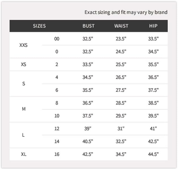Image resolution: width=178 pixels, height=169 pixels.
Task: Click the XXS size label
Action: (23, 45)
